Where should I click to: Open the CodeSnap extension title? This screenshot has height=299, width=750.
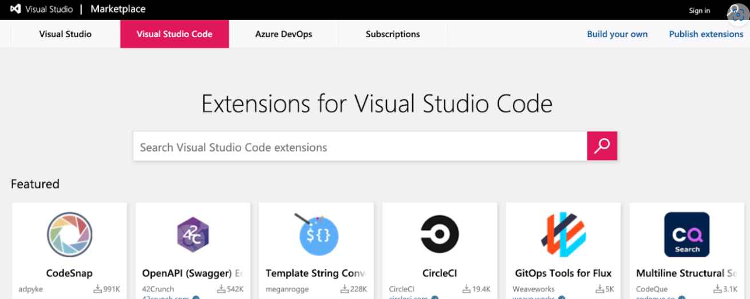click(69, 273)
